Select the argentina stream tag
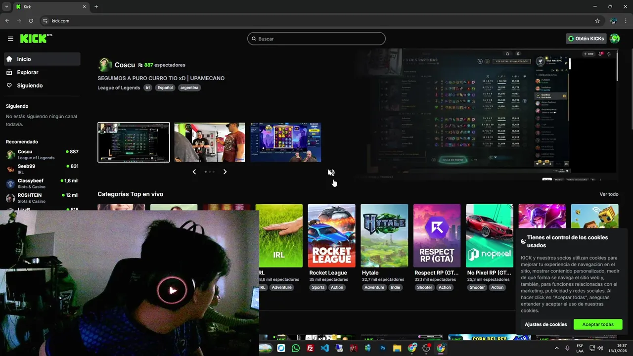The image size is (633, 356). pyautogui.click(x=189, y=88)
